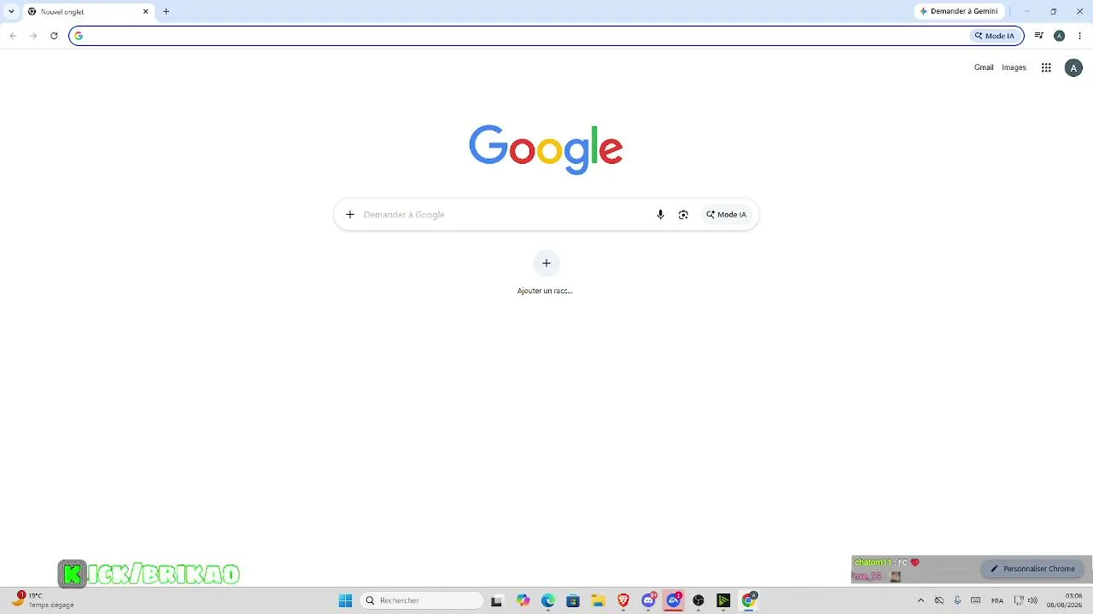Click the Demander à Gemini button
The height and width of the screenshot is (614, 1093).
pyautogui.click(x=959, y=11)
